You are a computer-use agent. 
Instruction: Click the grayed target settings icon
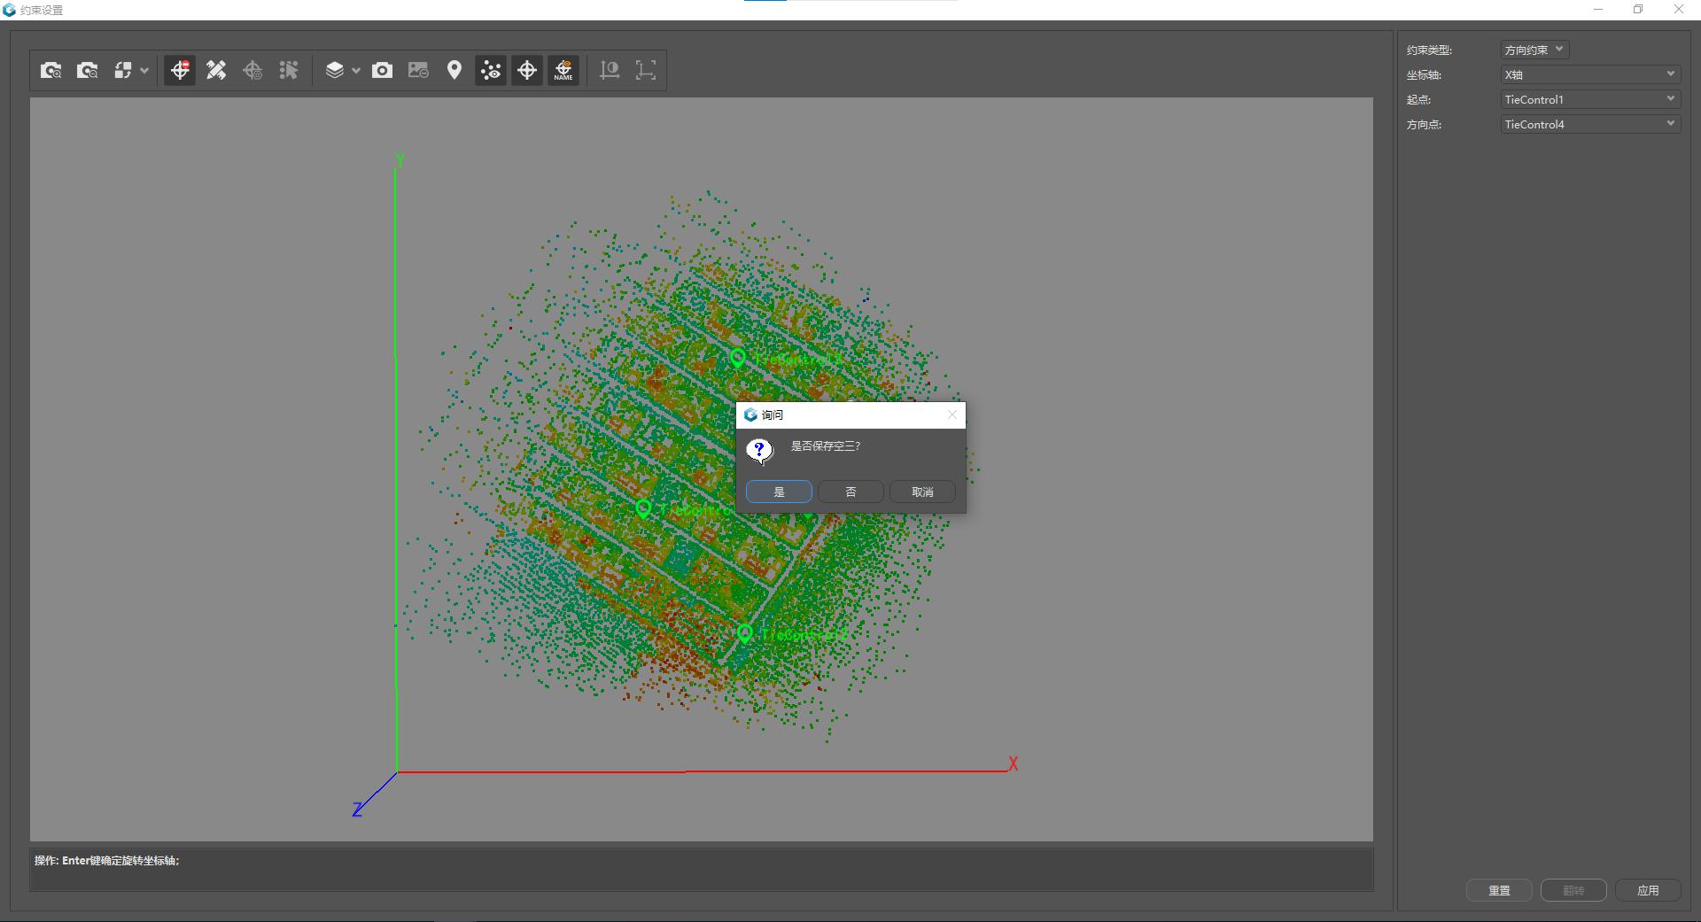click(252, 70)
